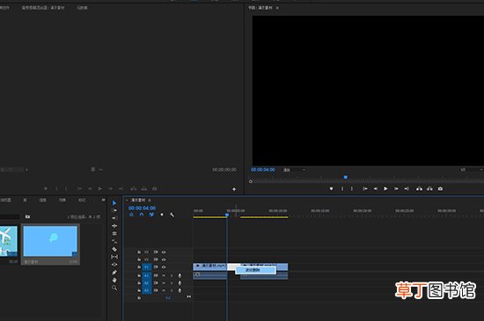Click Lift button in Program monitor

(419, 188)
